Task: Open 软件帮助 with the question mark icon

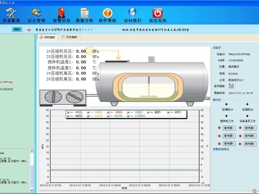Action: click(107, 16)
